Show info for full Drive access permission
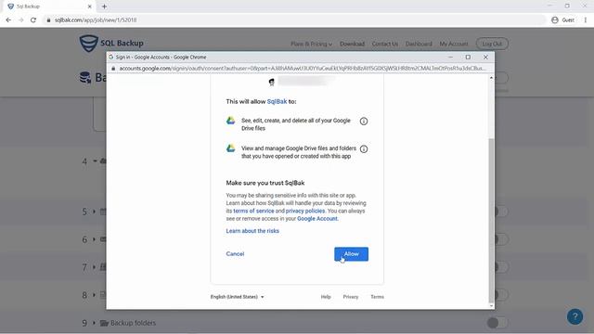The height and width of the screenshot is (334, 594). pos(364,122)
